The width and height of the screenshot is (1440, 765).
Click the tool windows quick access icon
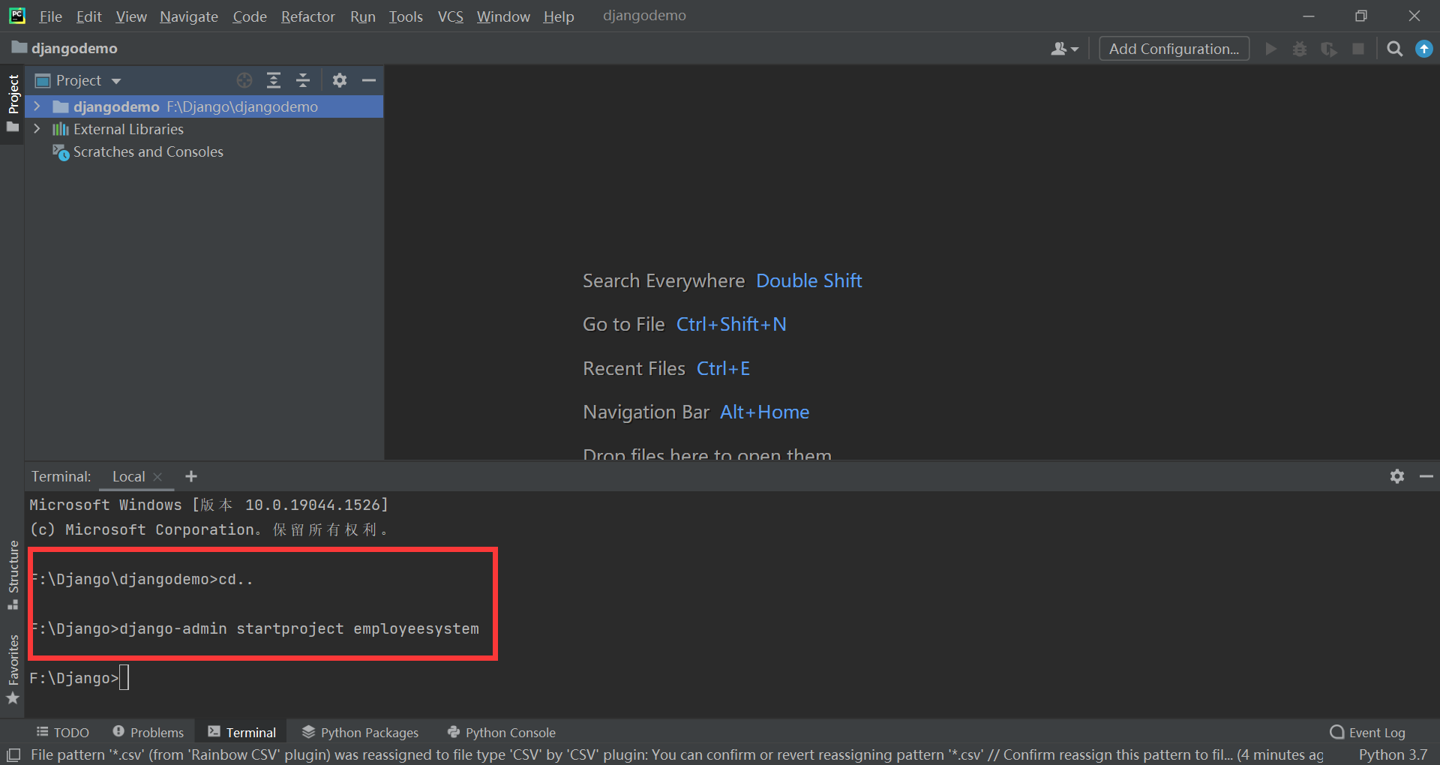(x=13, y=754)
